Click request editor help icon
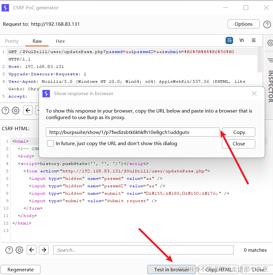 click(x=6, y=111)
